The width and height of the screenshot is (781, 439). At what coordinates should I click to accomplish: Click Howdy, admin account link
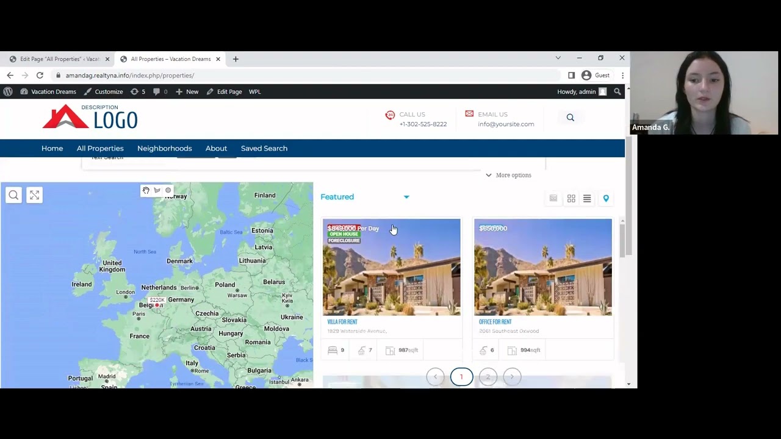(x=581, y=91)
